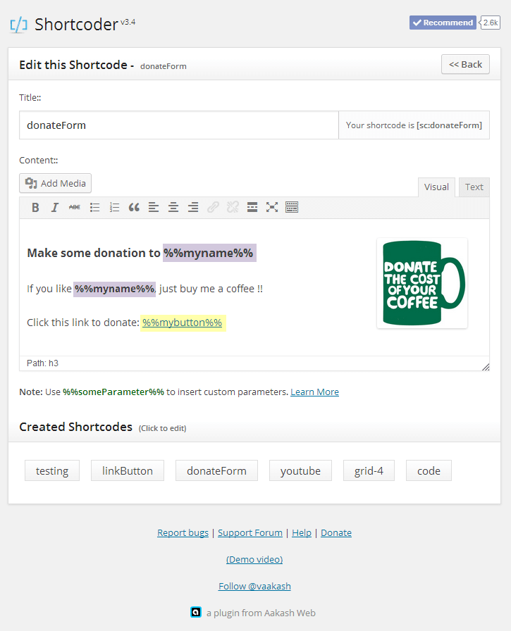Open the Learn More link
511x631 pixels.
314,392
